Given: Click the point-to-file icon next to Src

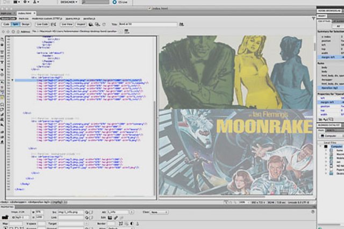Looking at the screenshot, I should (x=87, y=212).
